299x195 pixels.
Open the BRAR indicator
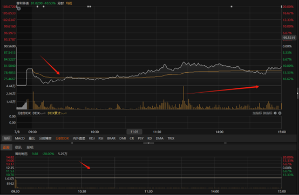click(111, 138)
